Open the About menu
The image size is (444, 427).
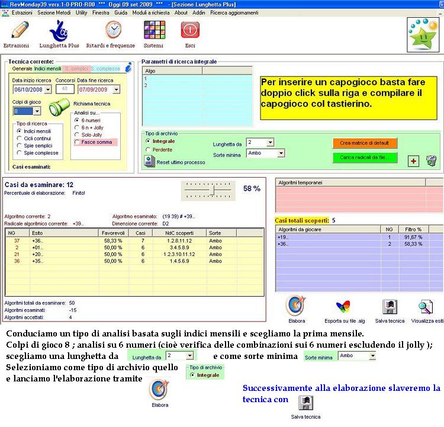pos(181,13)
